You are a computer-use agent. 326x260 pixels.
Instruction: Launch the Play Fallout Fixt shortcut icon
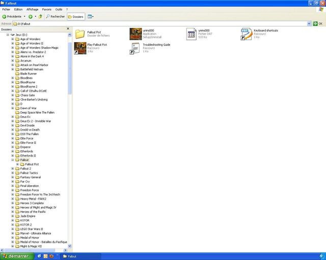[80, 48]
